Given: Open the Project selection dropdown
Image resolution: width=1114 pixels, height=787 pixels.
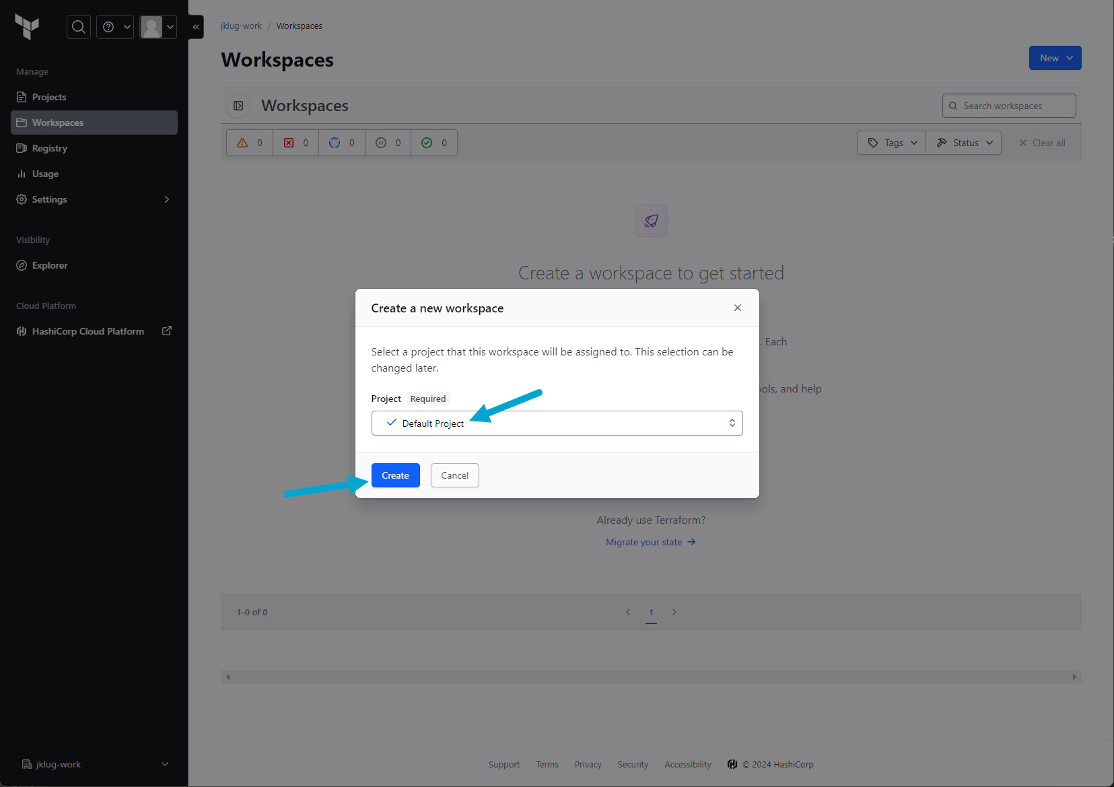Looking at the screenshot, I should point(557,423).
